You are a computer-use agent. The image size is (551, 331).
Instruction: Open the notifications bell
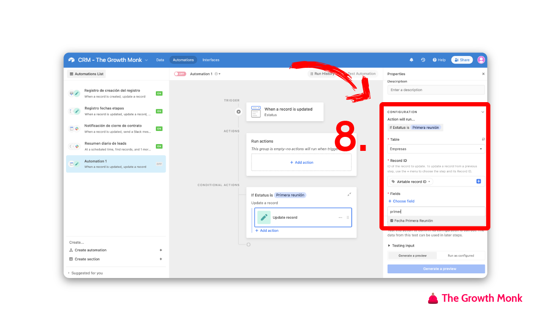tap(411, 60)
